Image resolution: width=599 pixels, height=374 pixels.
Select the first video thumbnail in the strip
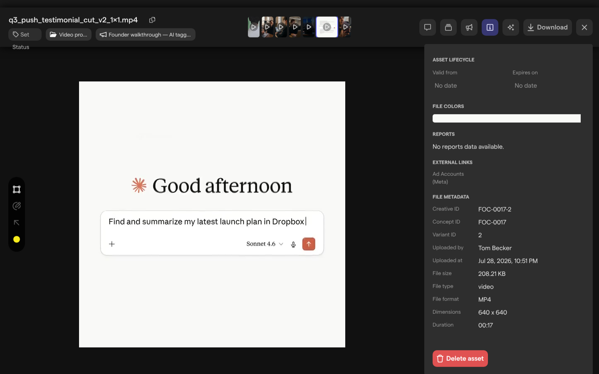point(254,27)
